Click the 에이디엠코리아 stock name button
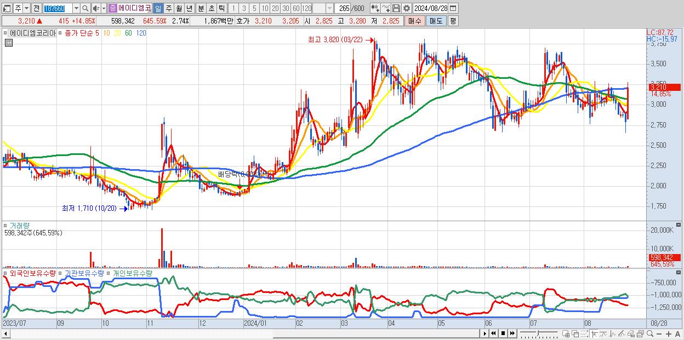This screenshot has width=684, height=340. [x=135, y=8]
